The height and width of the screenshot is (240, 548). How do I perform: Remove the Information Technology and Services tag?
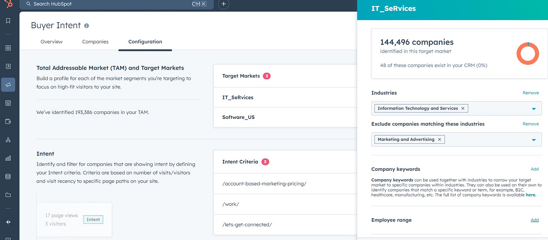point(463,108)
